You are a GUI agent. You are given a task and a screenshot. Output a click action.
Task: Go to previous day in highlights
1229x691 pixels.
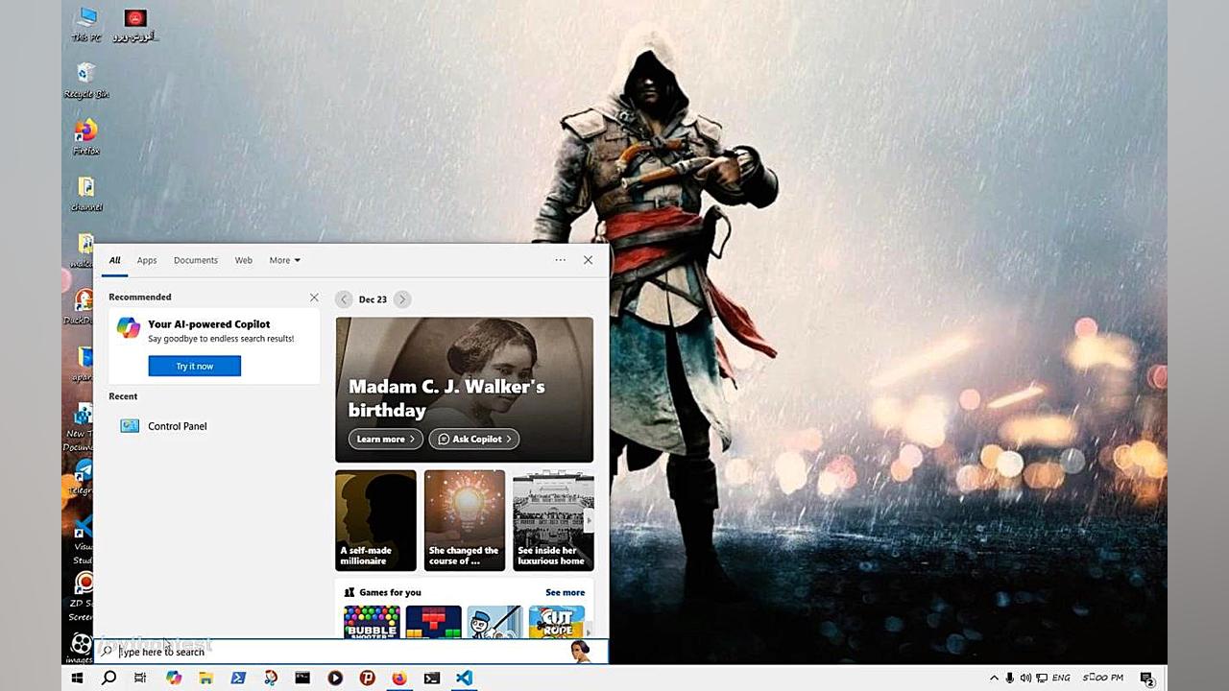[344, 299]
